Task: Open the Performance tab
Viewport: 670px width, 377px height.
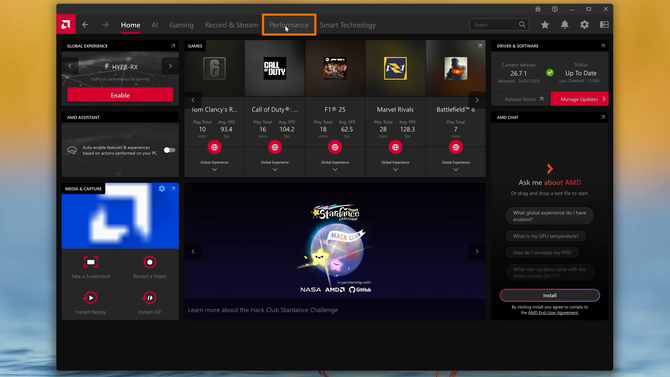Action: [x=289, y=25]
